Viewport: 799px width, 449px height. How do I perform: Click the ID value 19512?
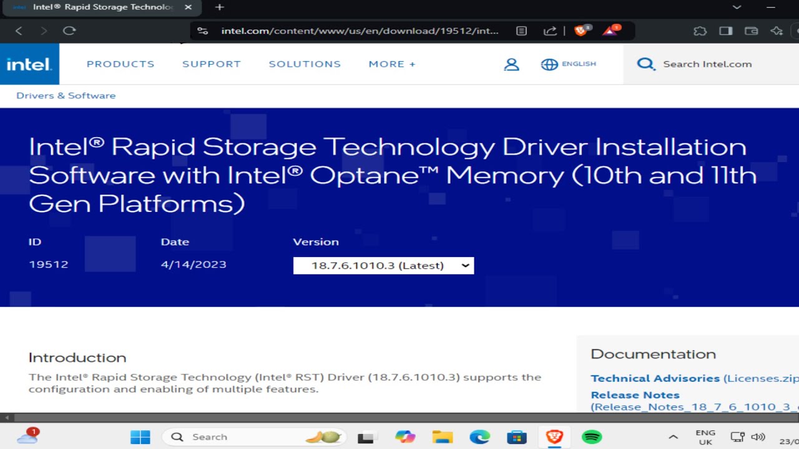point(49,264)
